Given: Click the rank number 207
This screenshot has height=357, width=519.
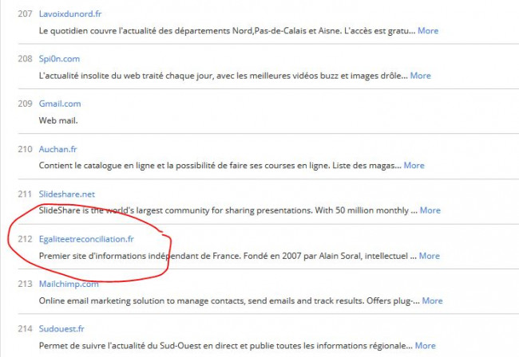Looking at the screenshot, I should (26, 14).
